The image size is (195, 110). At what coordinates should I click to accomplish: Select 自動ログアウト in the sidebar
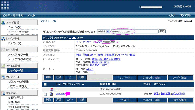click(x=16, y=98)
